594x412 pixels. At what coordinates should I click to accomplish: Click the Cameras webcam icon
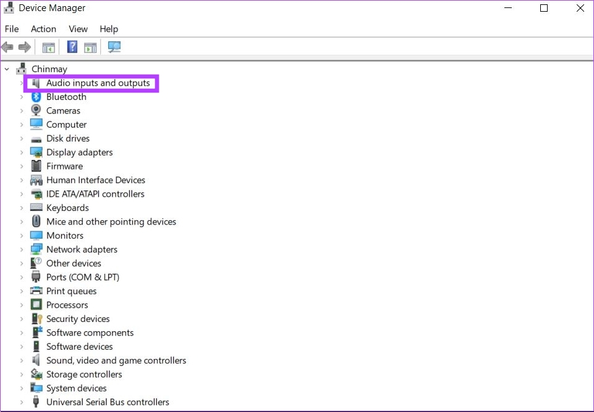point(36,110)
